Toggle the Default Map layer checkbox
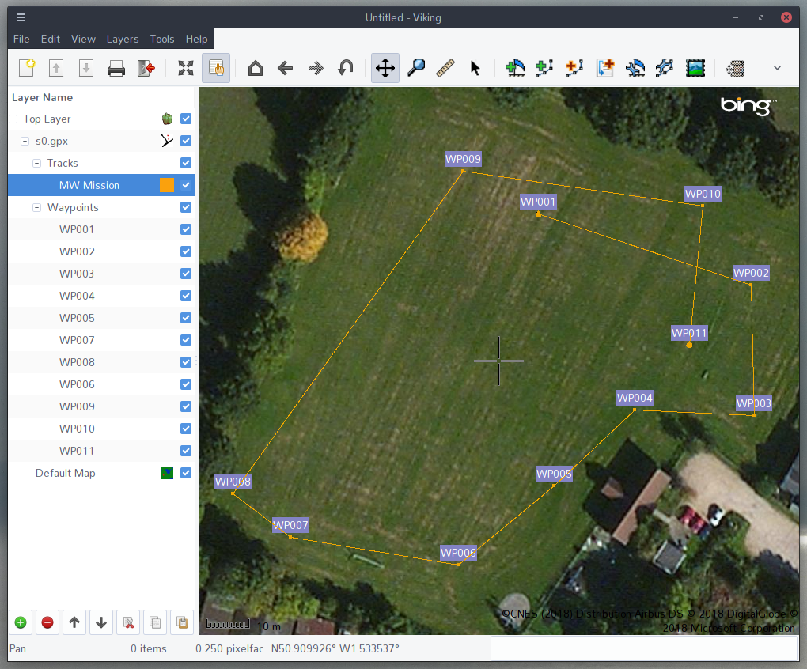807x669 pixels. (186, 473)
